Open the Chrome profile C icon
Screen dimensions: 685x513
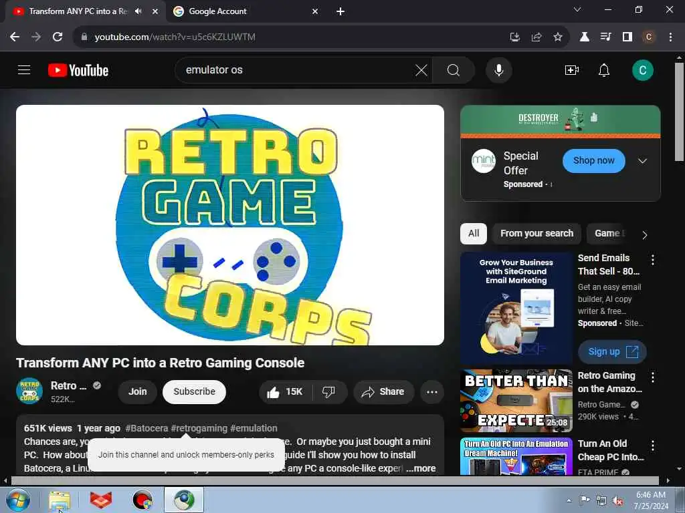click(x=648, y=37)
